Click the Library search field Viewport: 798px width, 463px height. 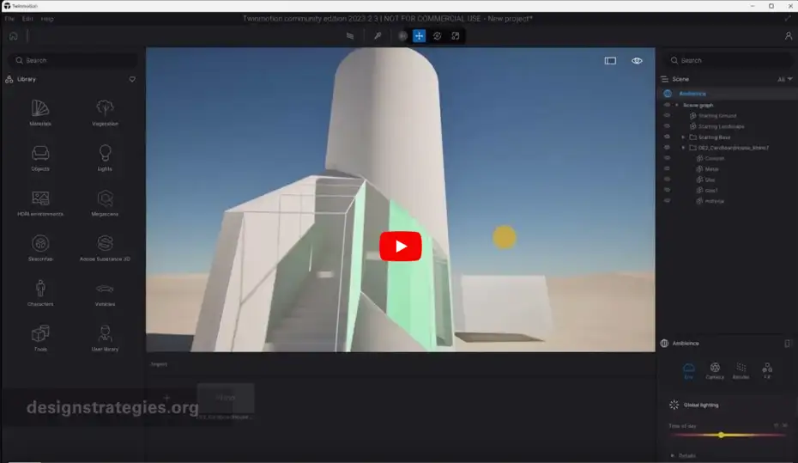[73, 60]
